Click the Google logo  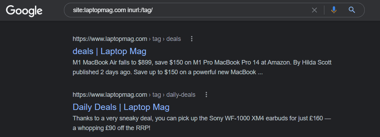coord(24,11)
